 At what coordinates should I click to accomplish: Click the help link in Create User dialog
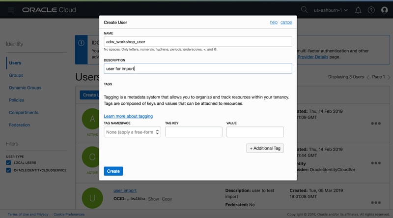tap(274, 22)
